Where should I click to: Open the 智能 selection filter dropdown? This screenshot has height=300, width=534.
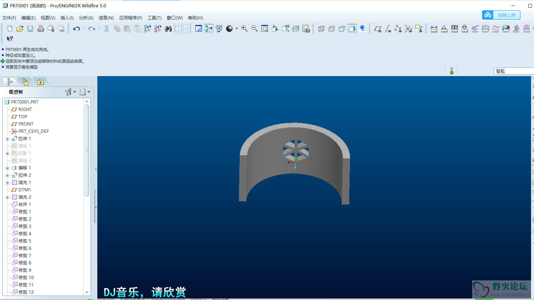[514, 71]
